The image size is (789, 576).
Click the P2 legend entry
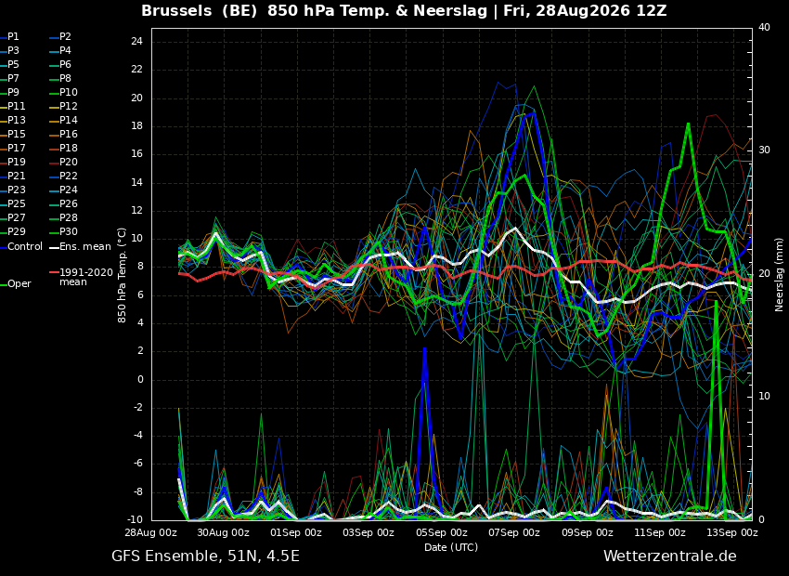61,37
